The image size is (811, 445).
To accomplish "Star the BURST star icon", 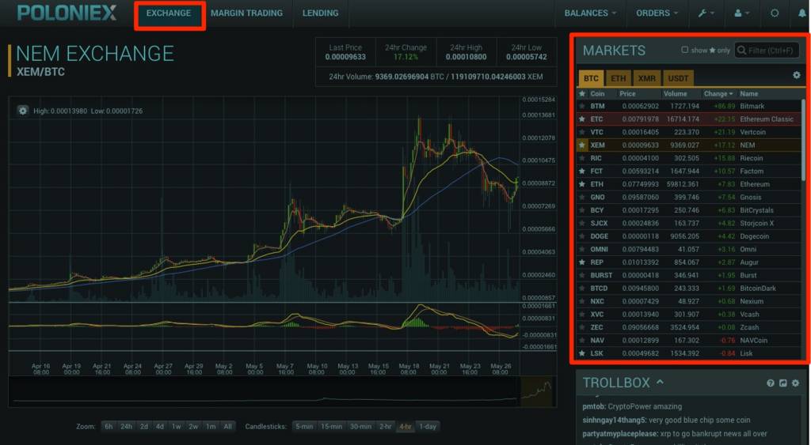I will tap(582, 275).
